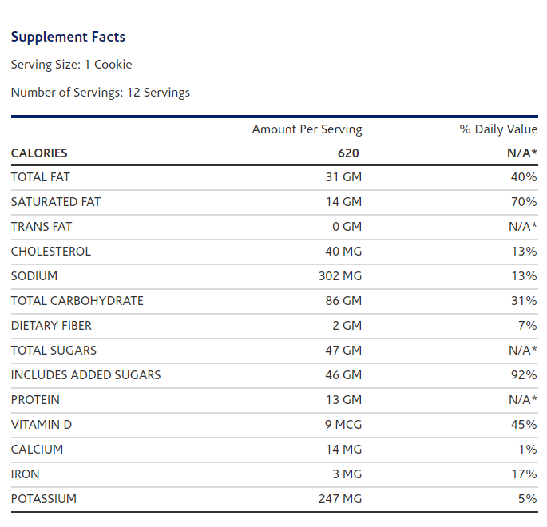Click the IRON 17% daily value
The height and width of the screenshot is (527, 547).
[x=524, y=474]
